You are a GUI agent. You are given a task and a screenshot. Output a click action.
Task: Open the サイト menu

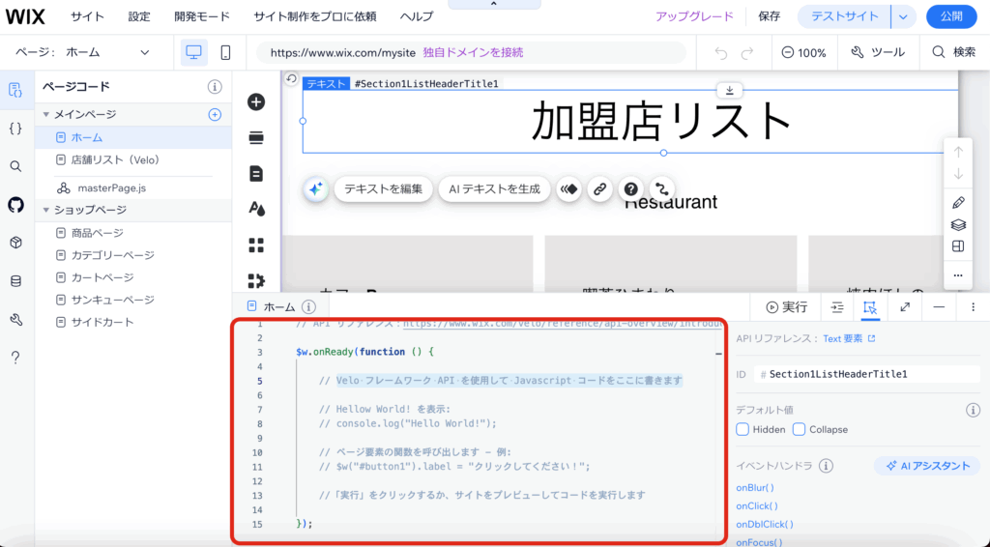(87, 17)
